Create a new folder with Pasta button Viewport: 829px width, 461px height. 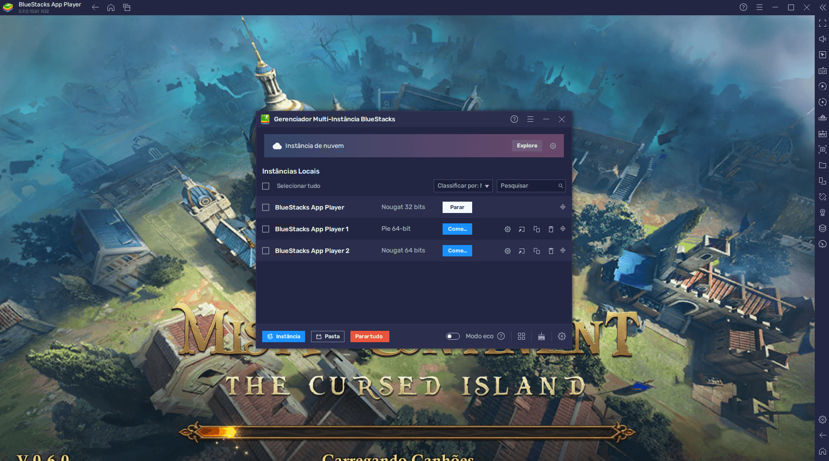point(328,336)
